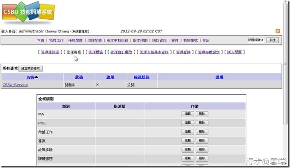Open 版本規劃 in the main menu

click(140, 40)
